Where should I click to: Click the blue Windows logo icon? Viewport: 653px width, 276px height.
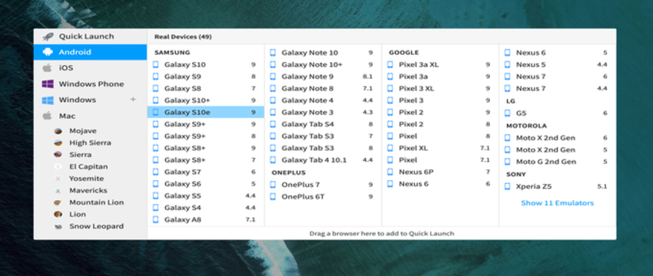click(x=48, y=100)
